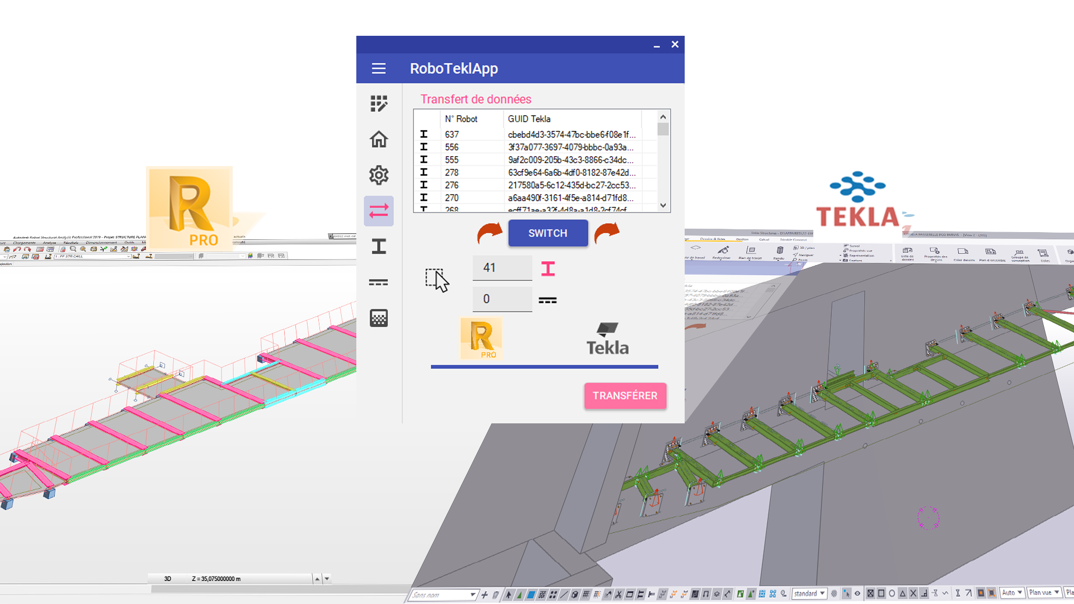Click the N° Robot column header
Viewport: 1074px width, 604px height.
[x=472, y=119]
